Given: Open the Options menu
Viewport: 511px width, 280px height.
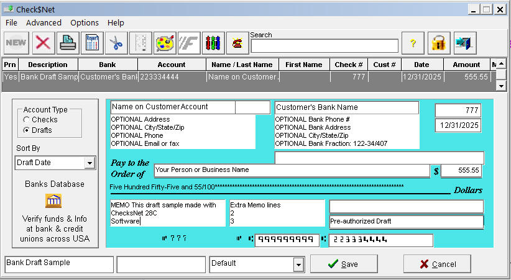Looking at the screenshot, I should coord(85,22).
